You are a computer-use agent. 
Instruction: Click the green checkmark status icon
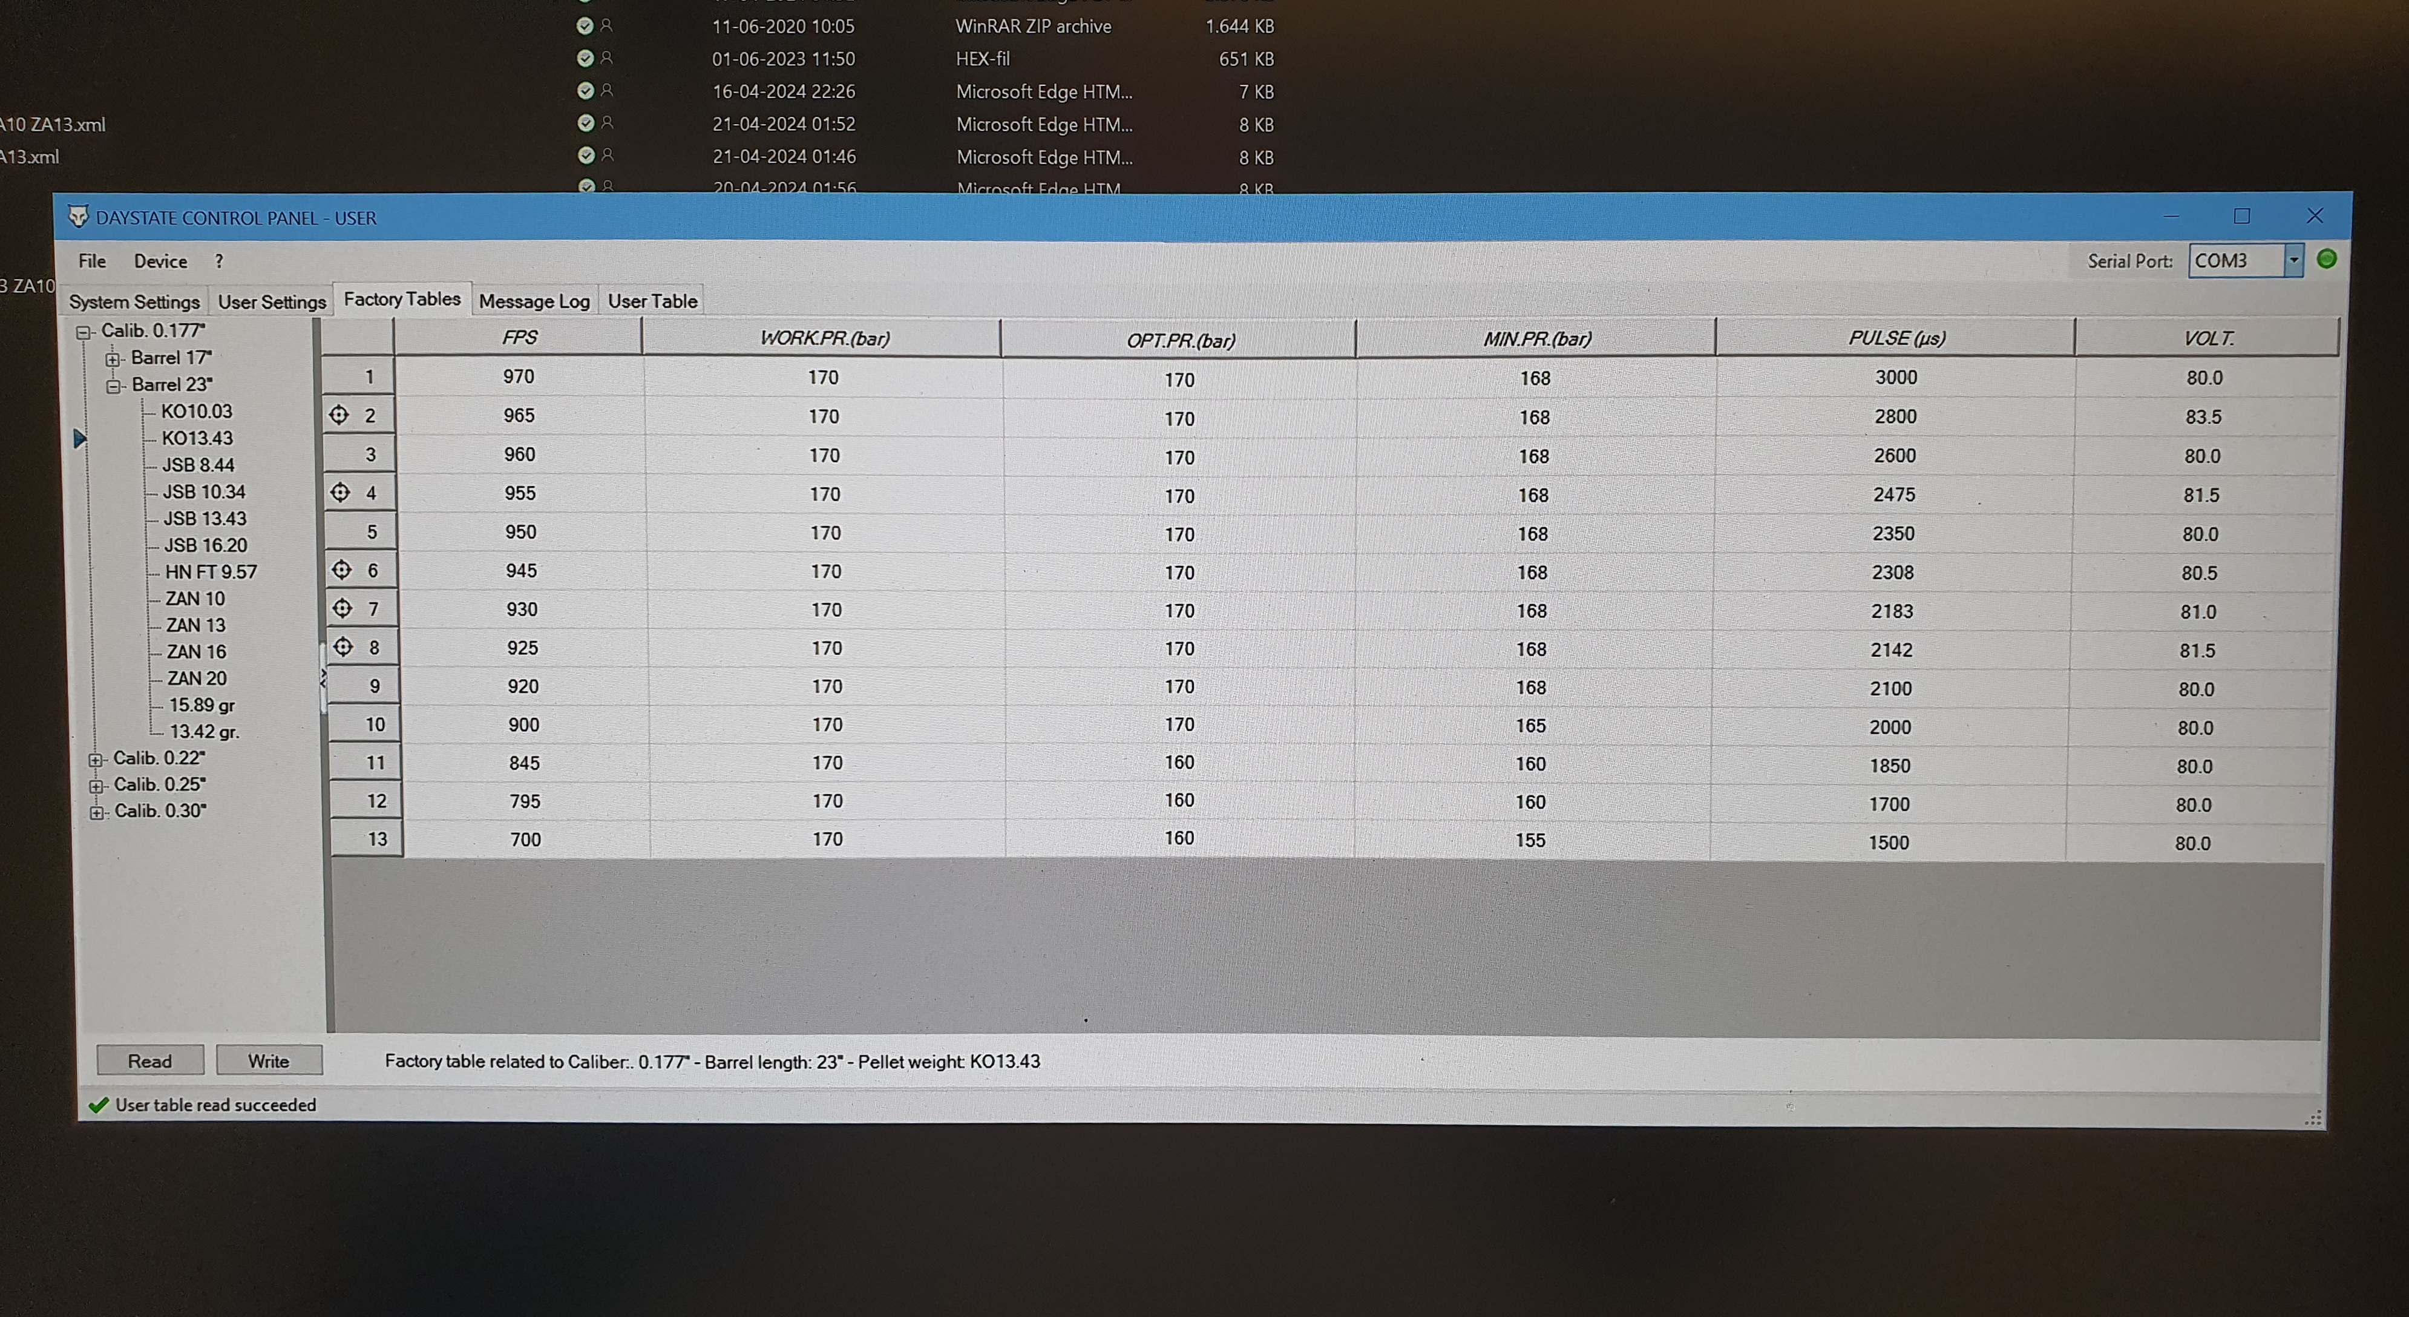pyautogui.click(x=98, y=1105)
